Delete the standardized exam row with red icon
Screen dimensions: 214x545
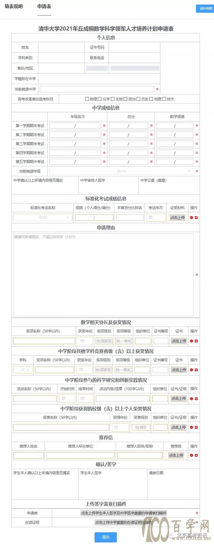(x=191, y=218)
